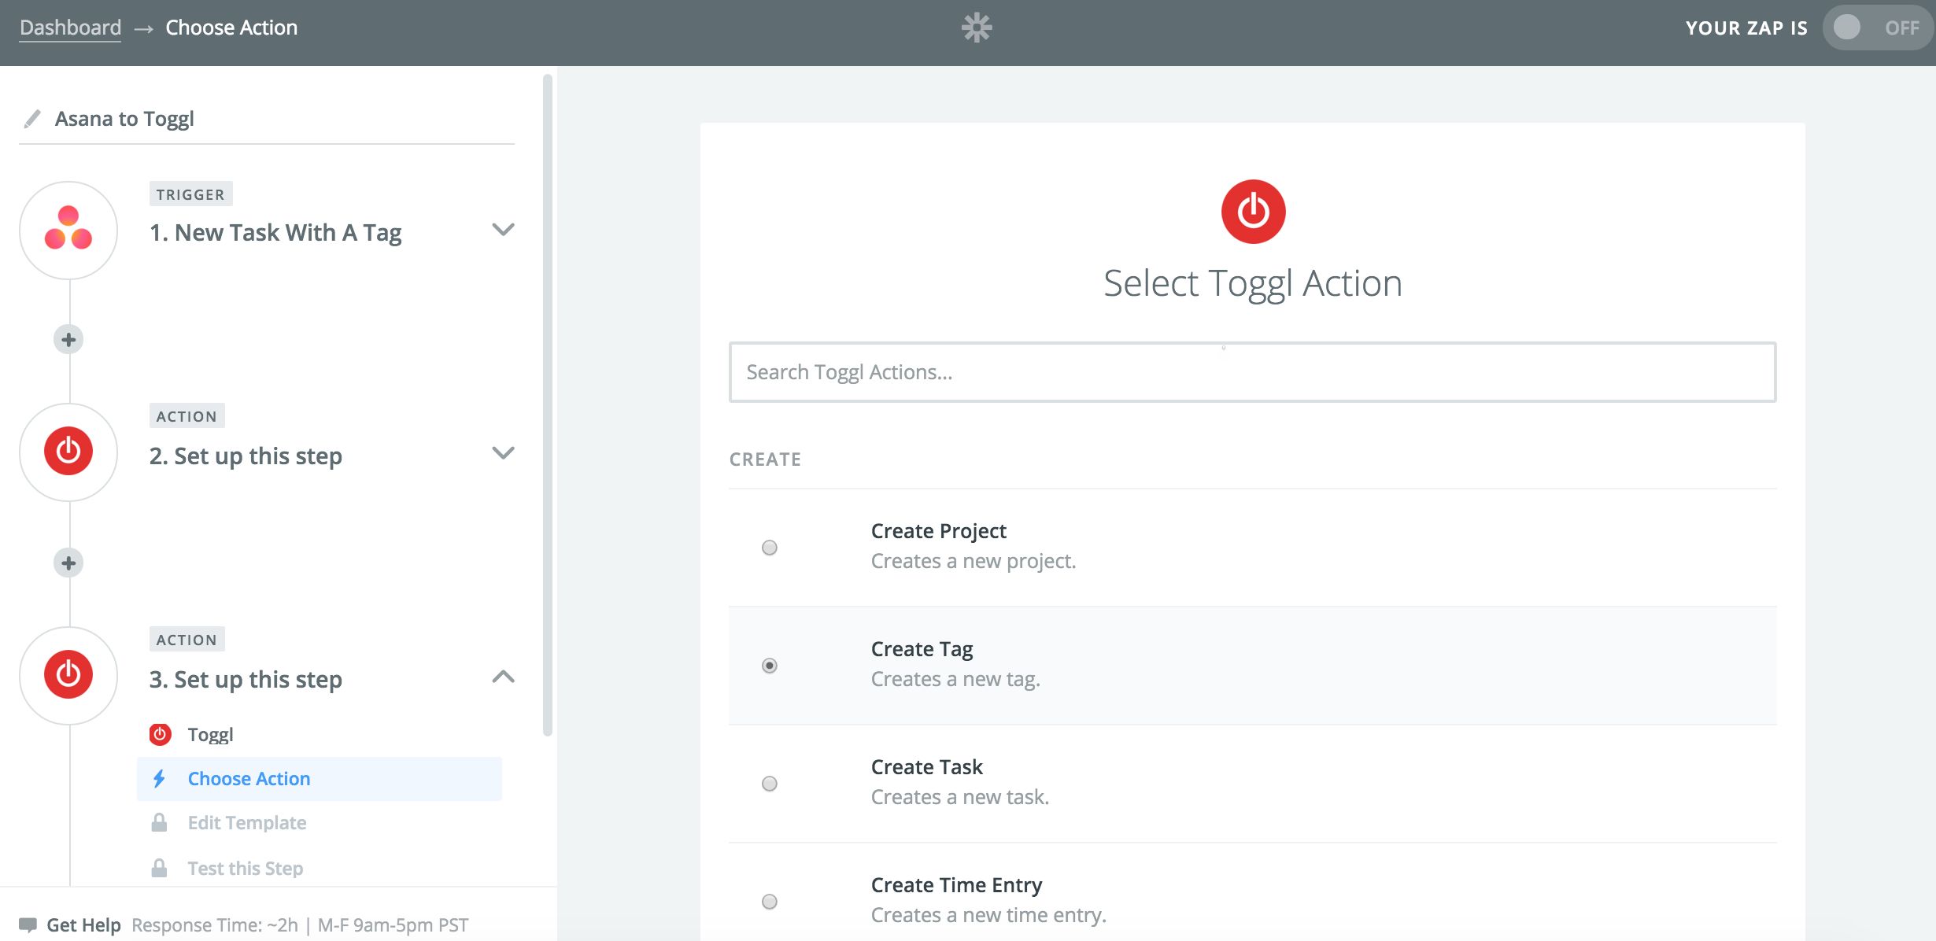This screenshot has width=1936, height=941.
Task: Click the '3. Set up this step' title
Action: tap(246, 680)
